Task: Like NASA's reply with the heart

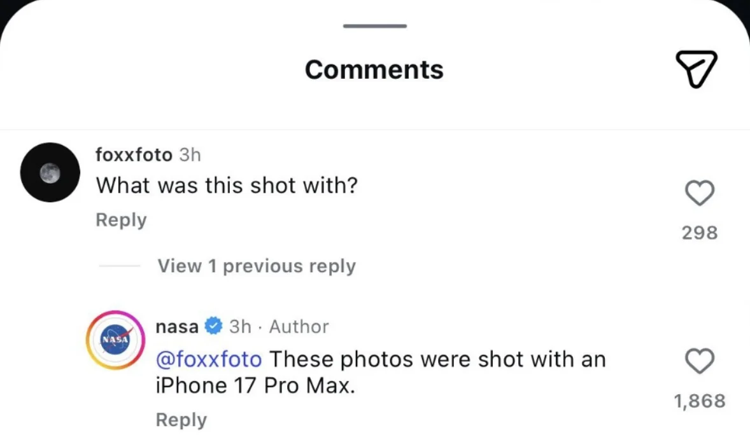Action: [x=700, y=361]
